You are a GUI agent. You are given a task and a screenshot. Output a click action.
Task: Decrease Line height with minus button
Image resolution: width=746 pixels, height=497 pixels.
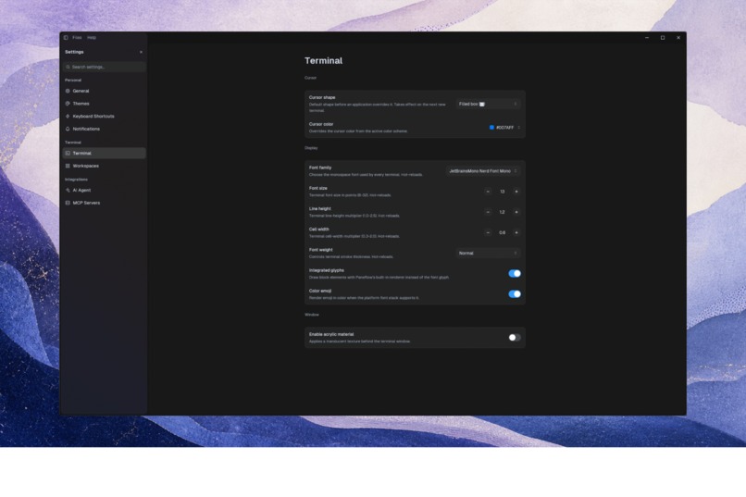[488, 212]
